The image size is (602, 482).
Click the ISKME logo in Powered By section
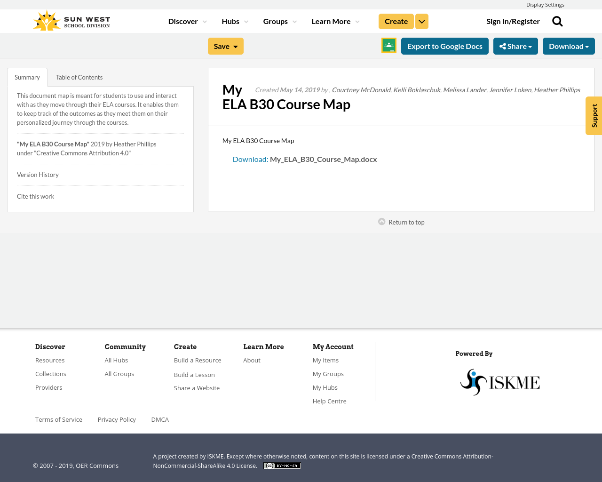point(500,381)
